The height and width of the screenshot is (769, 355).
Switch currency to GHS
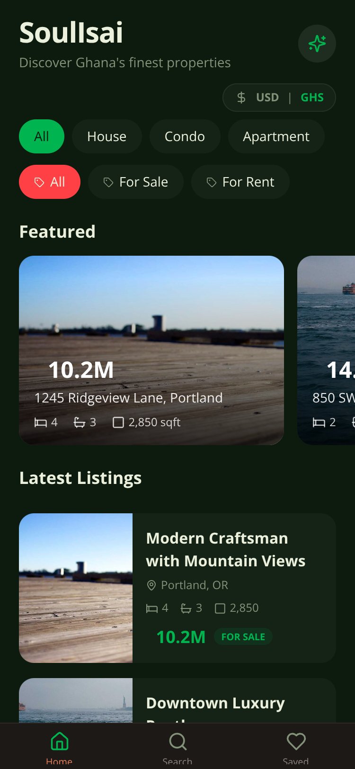click(x=312, y=98)
